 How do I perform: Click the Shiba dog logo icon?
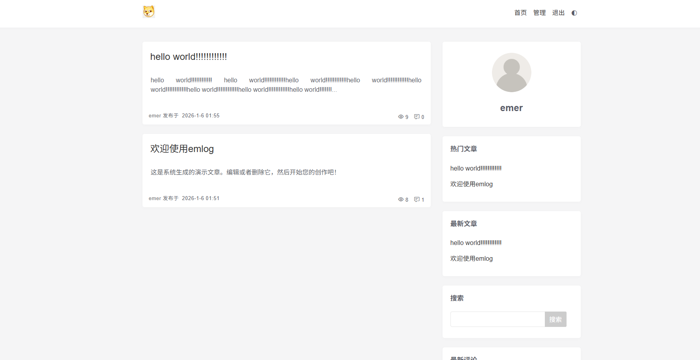click(148, 12)
